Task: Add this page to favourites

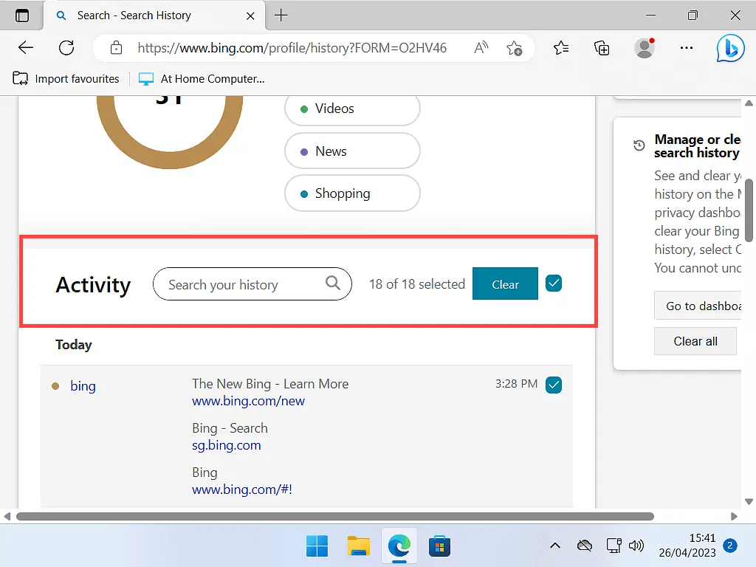Action: point(515,47)
